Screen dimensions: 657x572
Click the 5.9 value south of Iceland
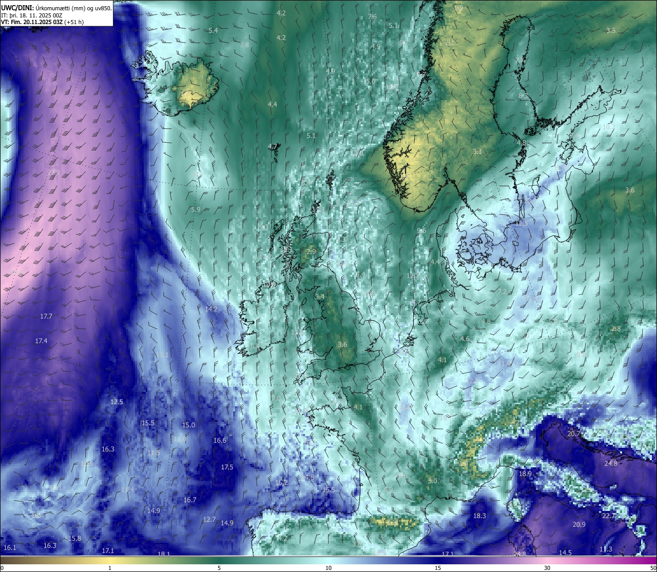(x=196, y=210)
